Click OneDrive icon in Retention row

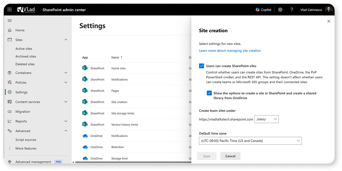coord(85,147)
